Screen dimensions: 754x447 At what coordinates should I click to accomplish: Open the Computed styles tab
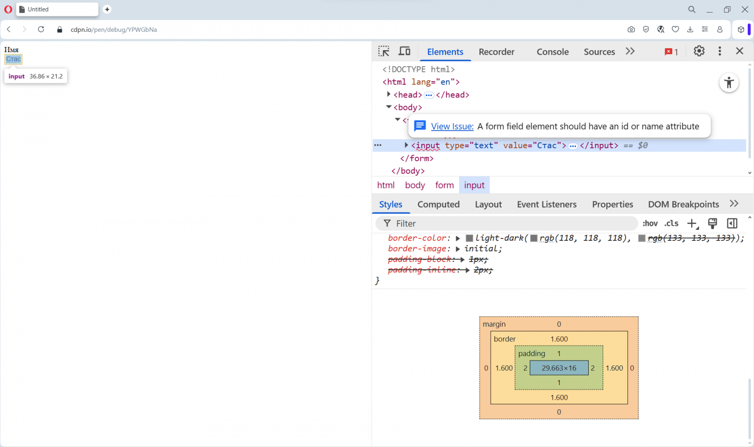tap(438, 204)
